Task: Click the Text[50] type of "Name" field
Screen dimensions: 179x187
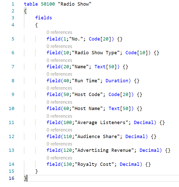Action: click(106, 67)
